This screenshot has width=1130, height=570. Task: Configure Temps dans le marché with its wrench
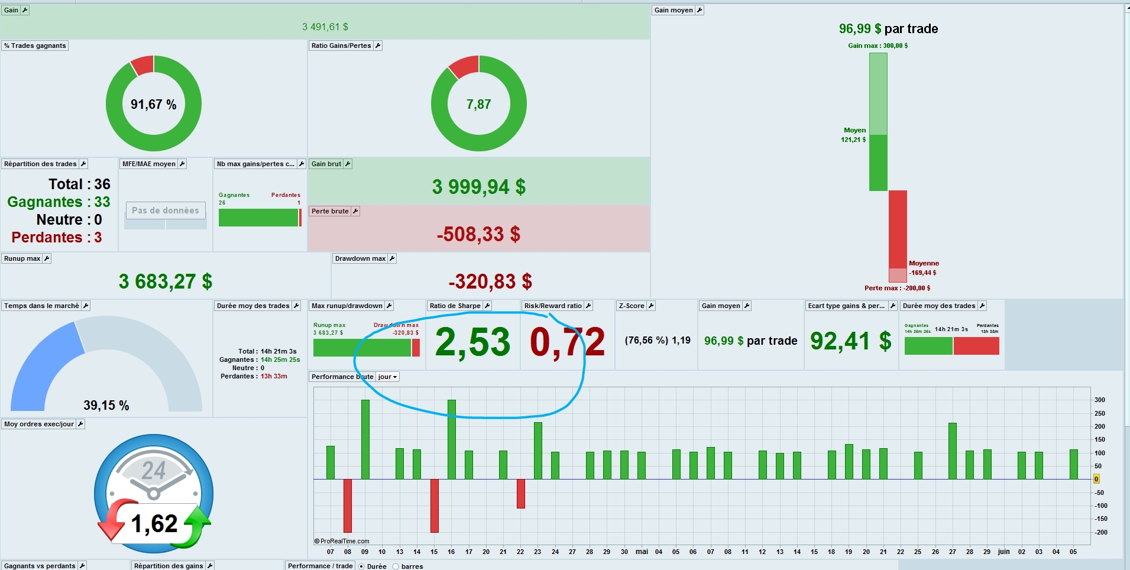click(86, 306)
